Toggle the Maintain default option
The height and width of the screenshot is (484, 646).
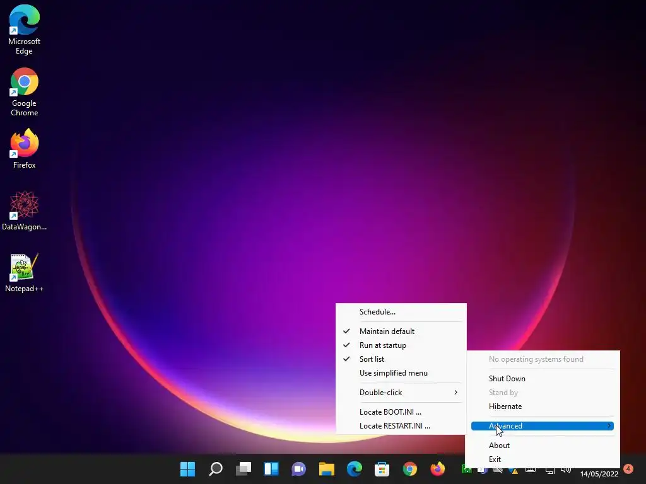[401, 331]
